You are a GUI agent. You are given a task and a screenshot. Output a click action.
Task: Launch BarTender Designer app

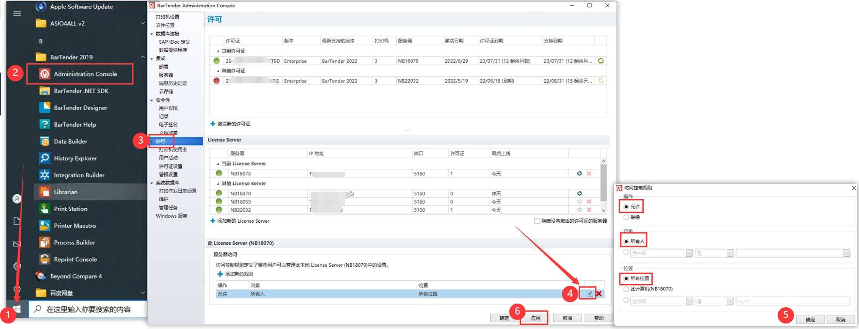tap(80, 108)
